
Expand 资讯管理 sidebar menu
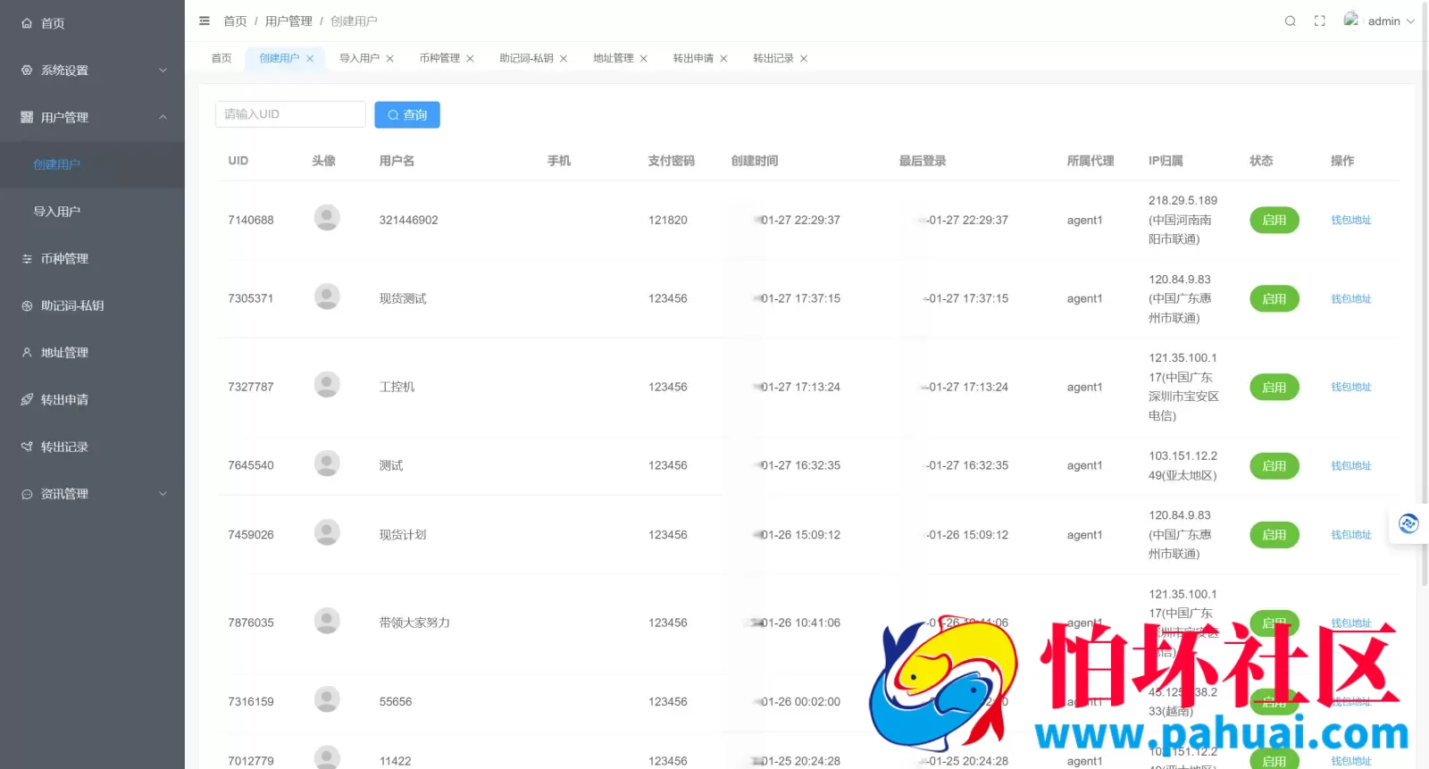click(x=92, y=494)
